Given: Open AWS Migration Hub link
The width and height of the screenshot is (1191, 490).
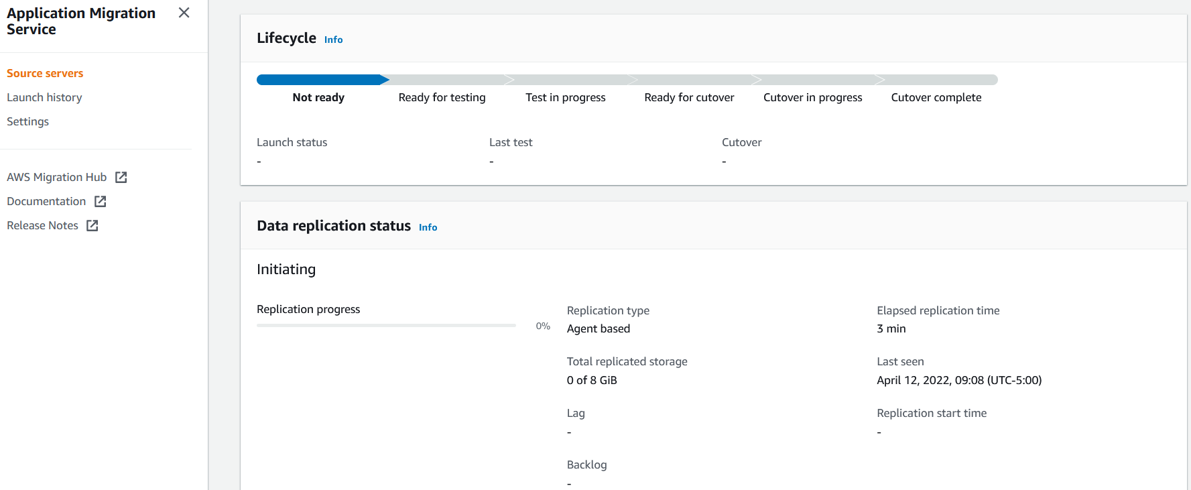Looking at the screenshot, I should [57, 177].
